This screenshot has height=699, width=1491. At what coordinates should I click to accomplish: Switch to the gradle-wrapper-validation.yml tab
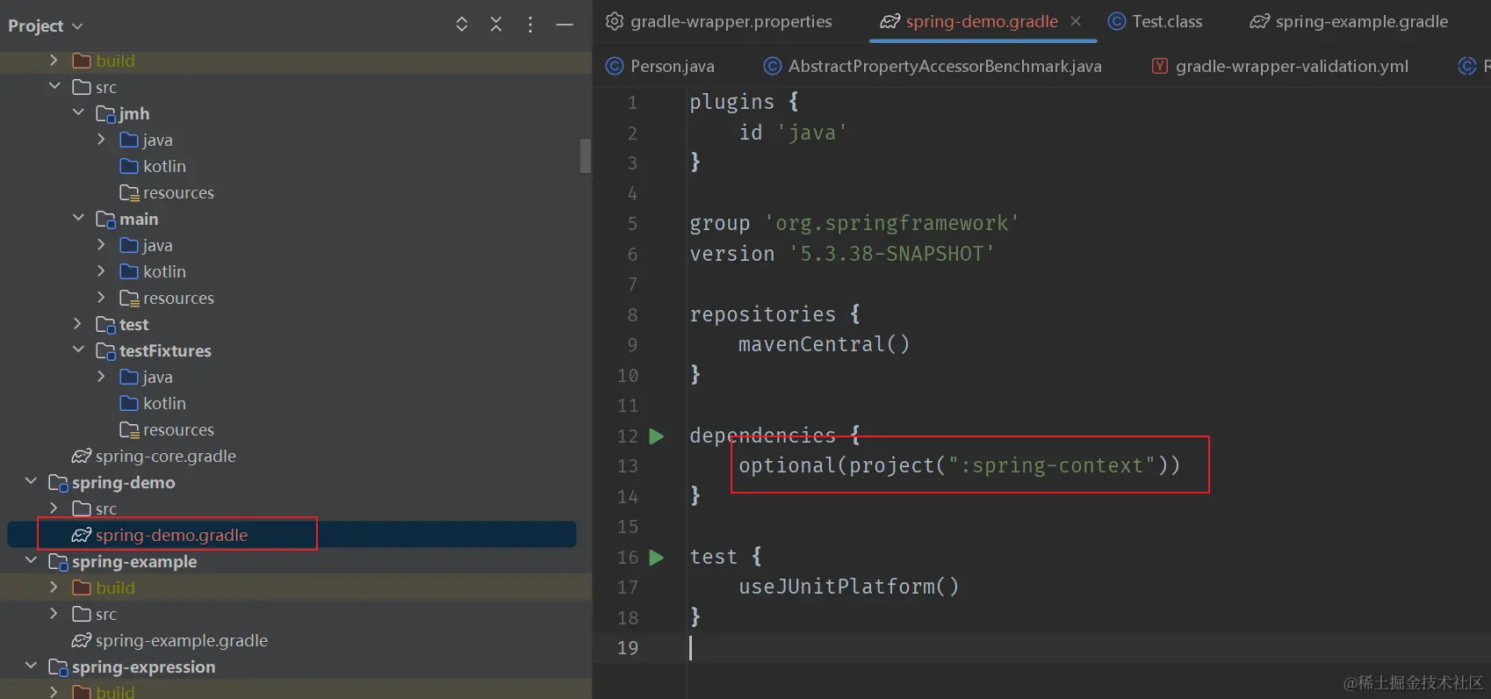point(1280,66)
